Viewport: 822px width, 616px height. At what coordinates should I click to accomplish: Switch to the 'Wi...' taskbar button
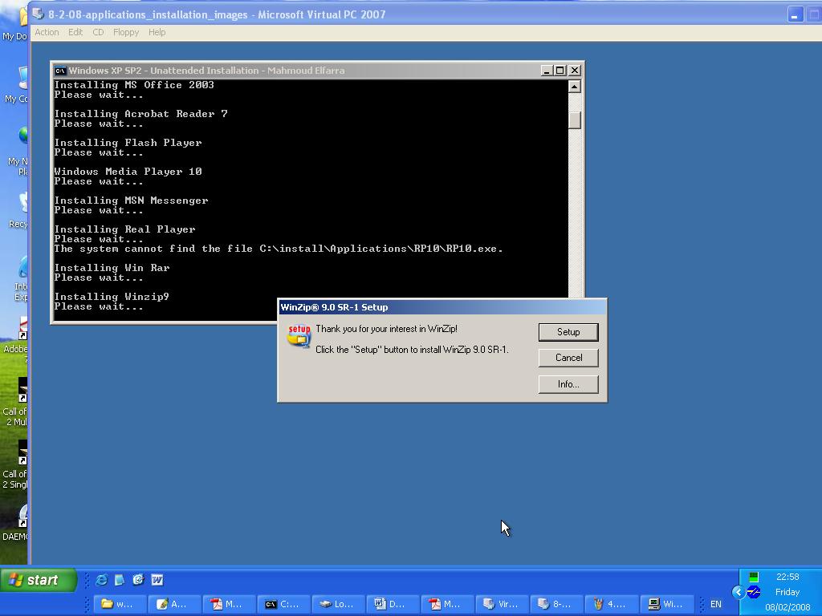point(667,604)
